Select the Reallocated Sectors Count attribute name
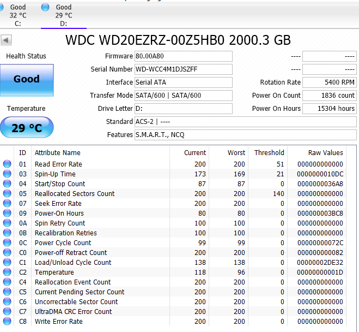 click(x=75, y=194)
